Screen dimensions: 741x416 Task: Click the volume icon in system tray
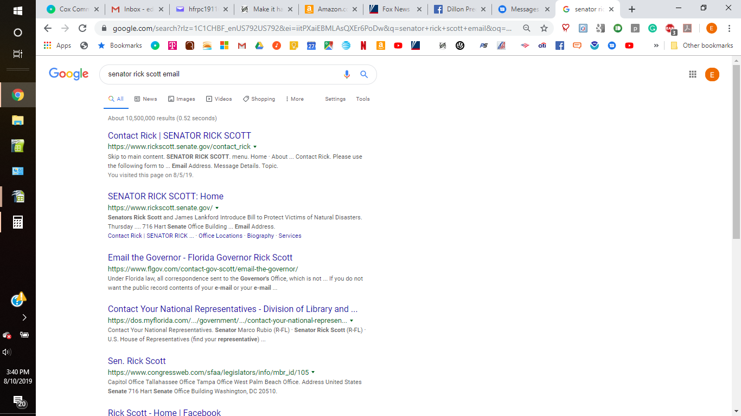[6, 352]
